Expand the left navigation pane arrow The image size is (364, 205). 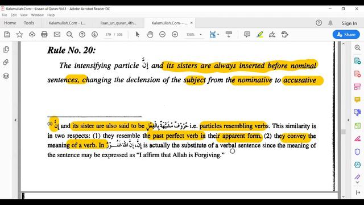15,120
